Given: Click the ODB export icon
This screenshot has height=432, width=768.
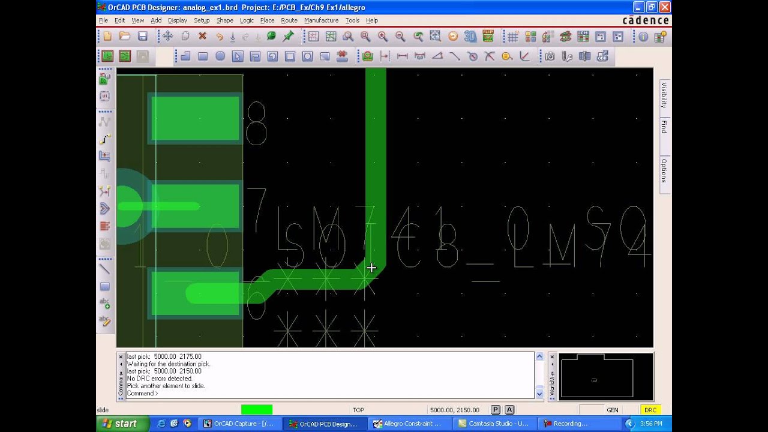Looking at the screenshot, I should coord(602,56).
